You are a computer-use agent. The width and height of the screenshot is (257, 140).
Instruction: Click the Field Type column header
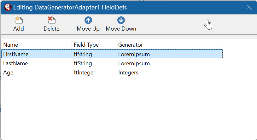point(86,45)
